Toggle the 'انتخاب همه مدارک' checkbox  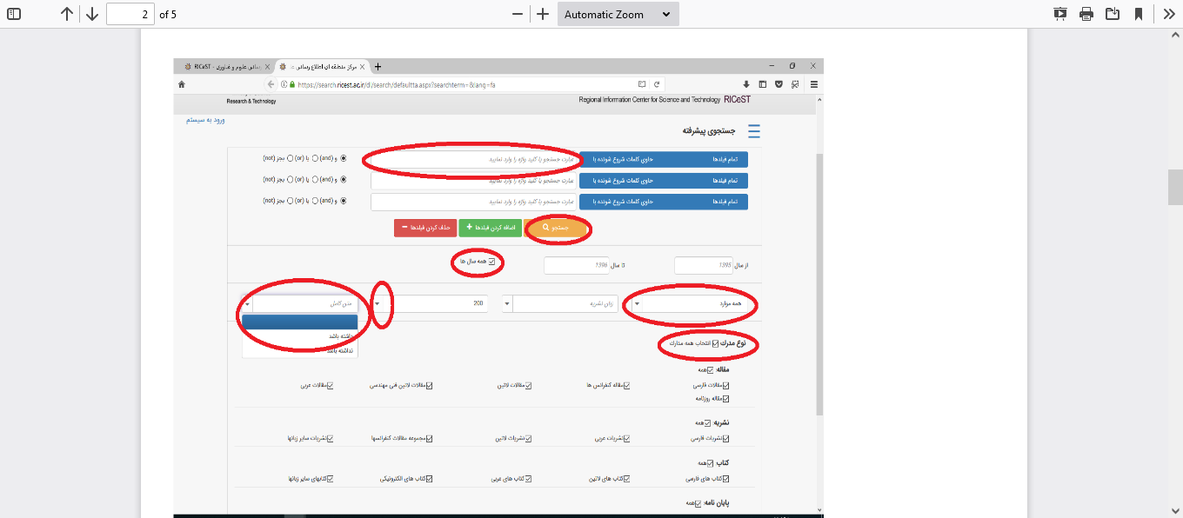716,344
